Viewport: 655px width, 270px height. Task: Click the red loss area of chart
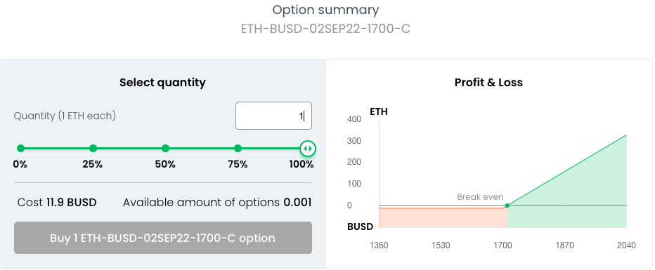pos(443,217)
